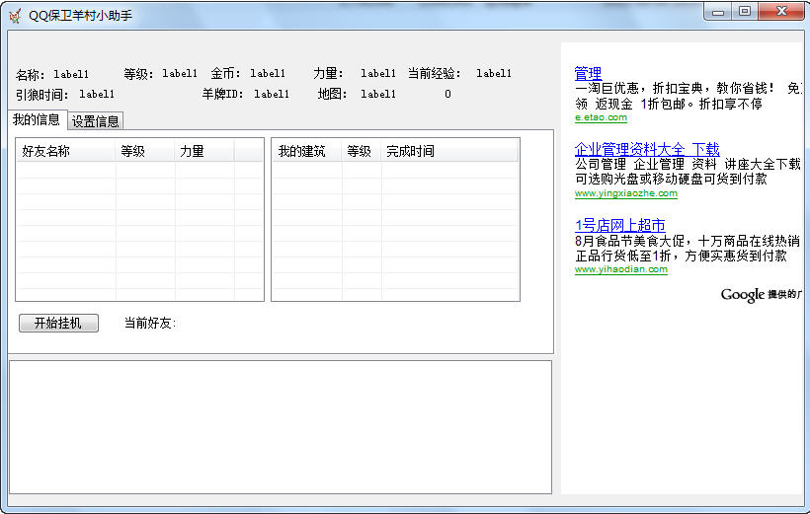This screenshot has height=514, width=810.
Task: Sort friends by 好友名称 column header
Action: click(x=66, y=151)
